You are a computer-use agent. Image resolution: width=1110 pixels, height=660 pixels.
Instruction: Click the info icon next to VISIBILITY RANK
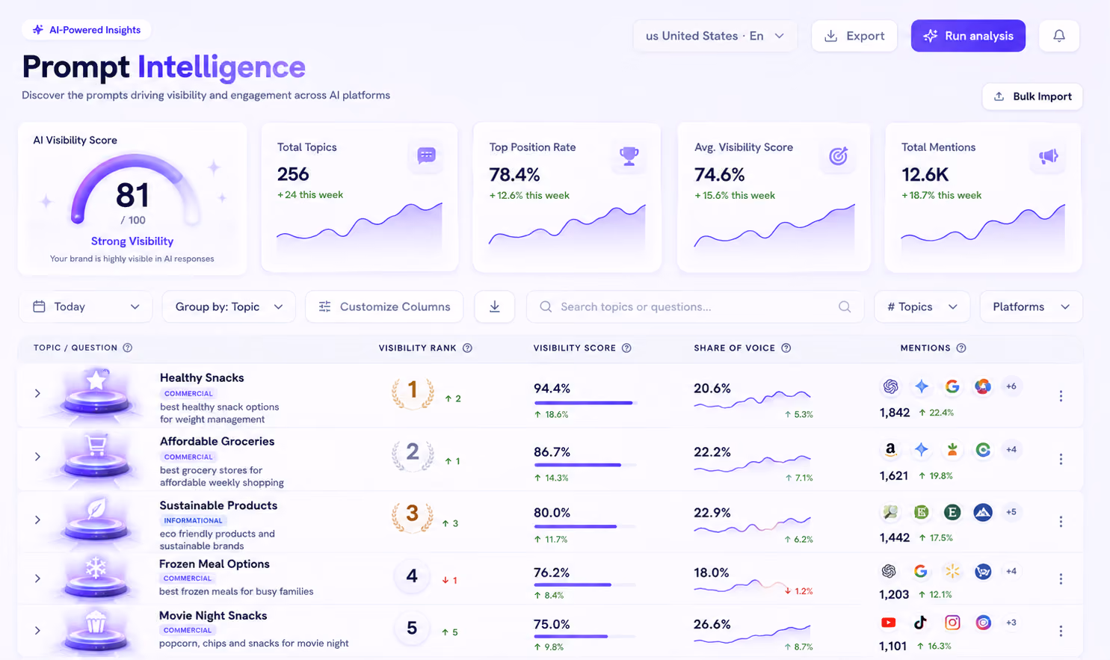467,348
